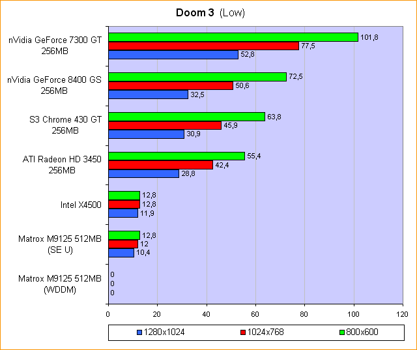Click the data value '11,9'
The height and width of the screenshot is (350, 417).
[147, 213]
